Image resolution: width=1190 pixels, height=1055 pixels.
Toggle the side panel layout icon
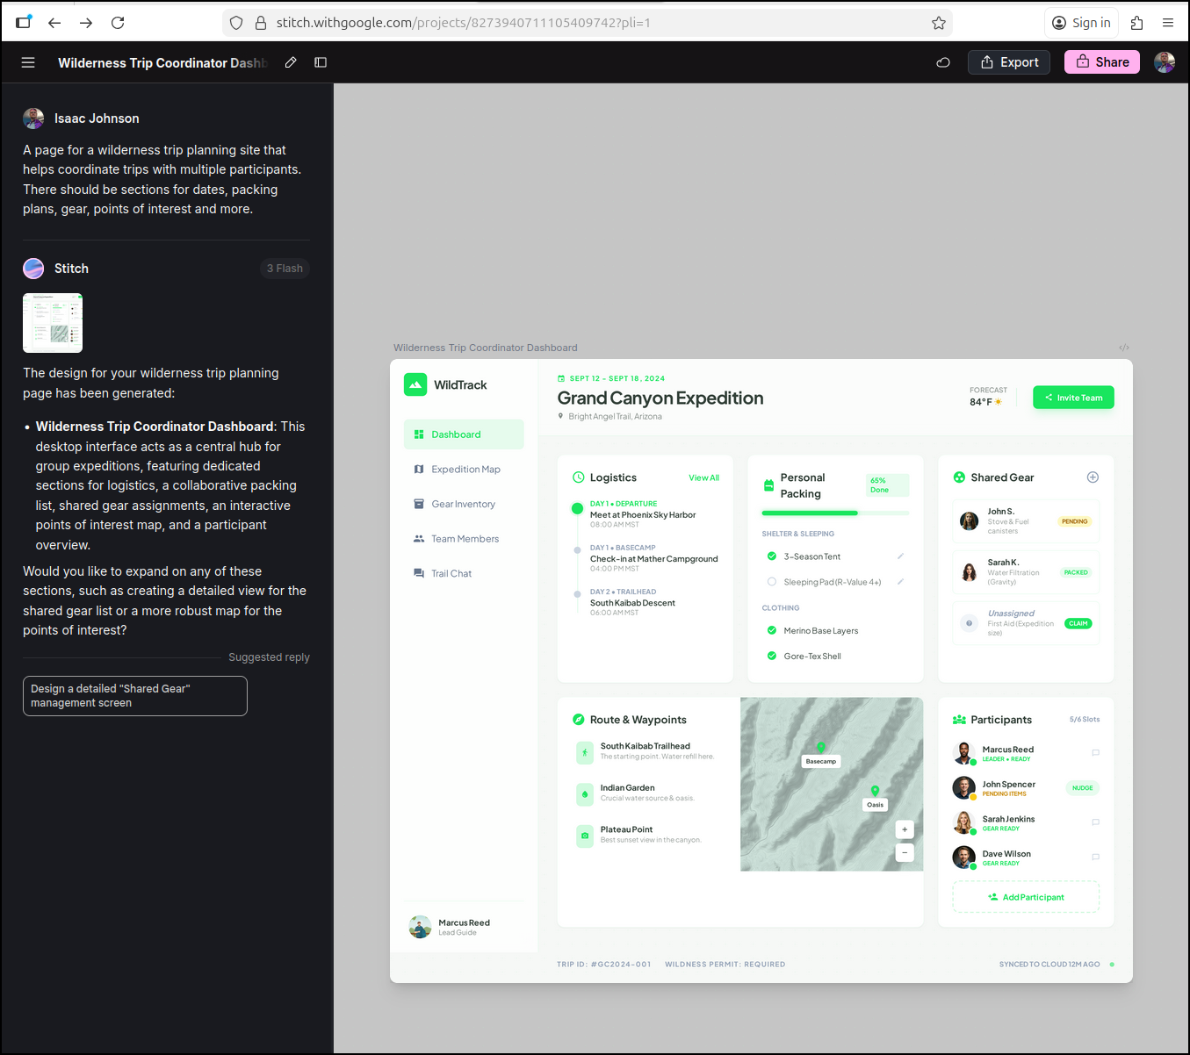pos(321,62)
